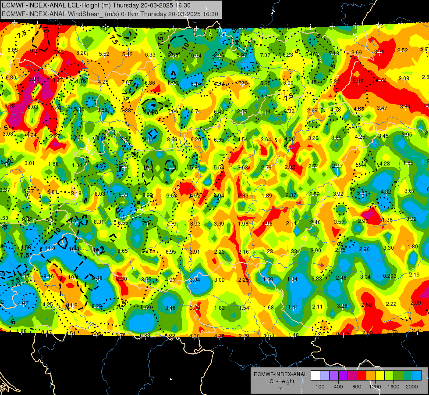Click the dark green legend swatch

click(x=398, y=376)
